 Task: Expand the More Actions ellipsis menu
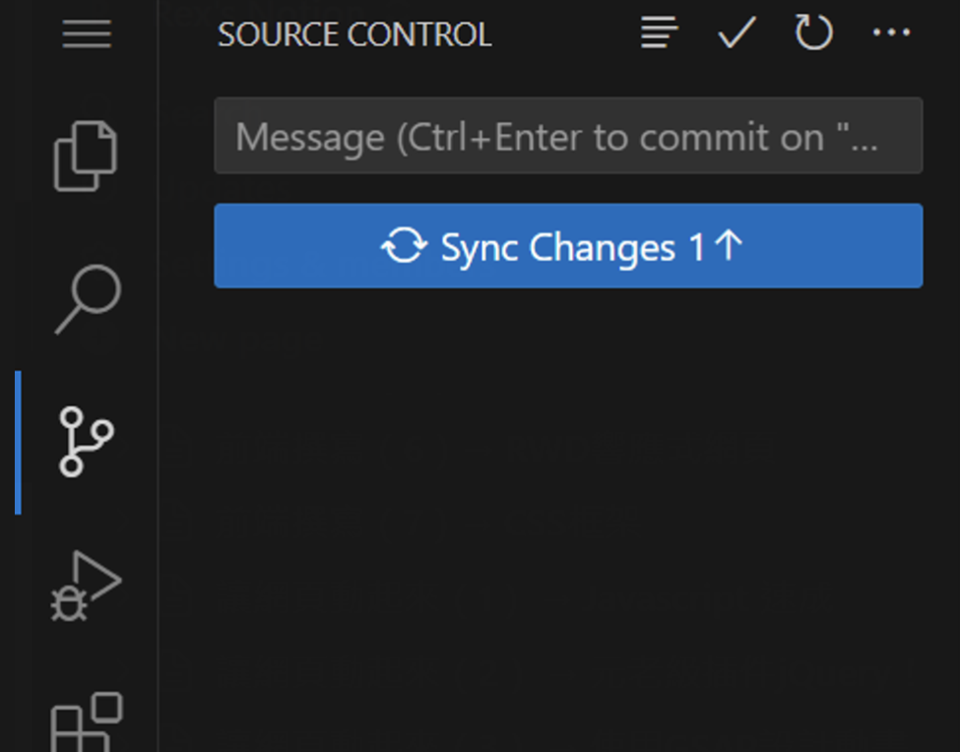[891, 33]
